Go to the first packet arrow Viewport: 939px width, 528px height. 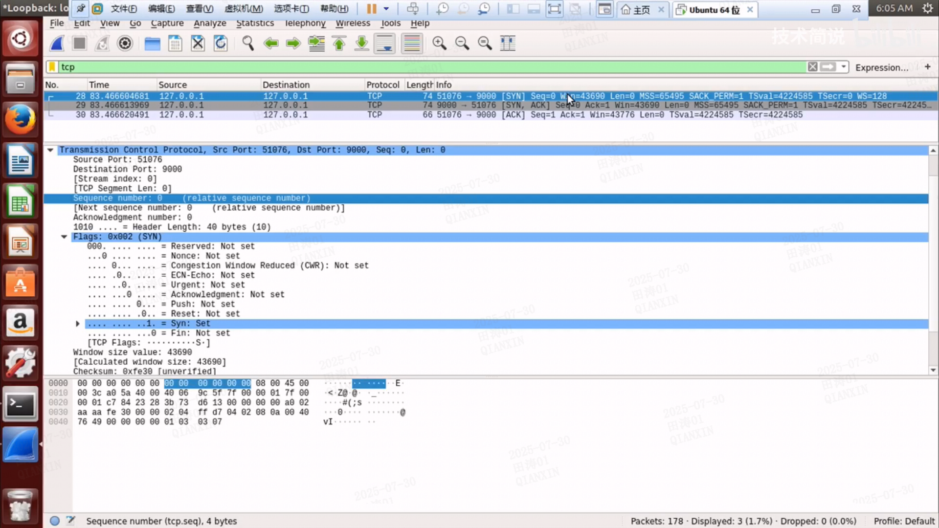(339, 44)
